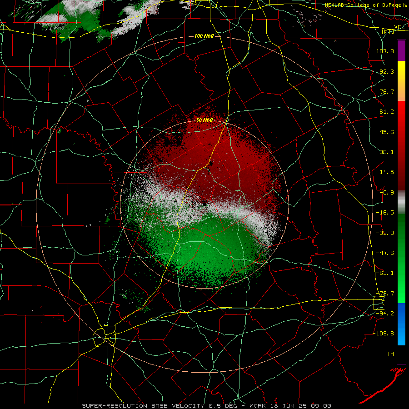Click the -16.5 value on the velocity scale
Viewport: 409px width, 409px height.
tap(385, 213)
